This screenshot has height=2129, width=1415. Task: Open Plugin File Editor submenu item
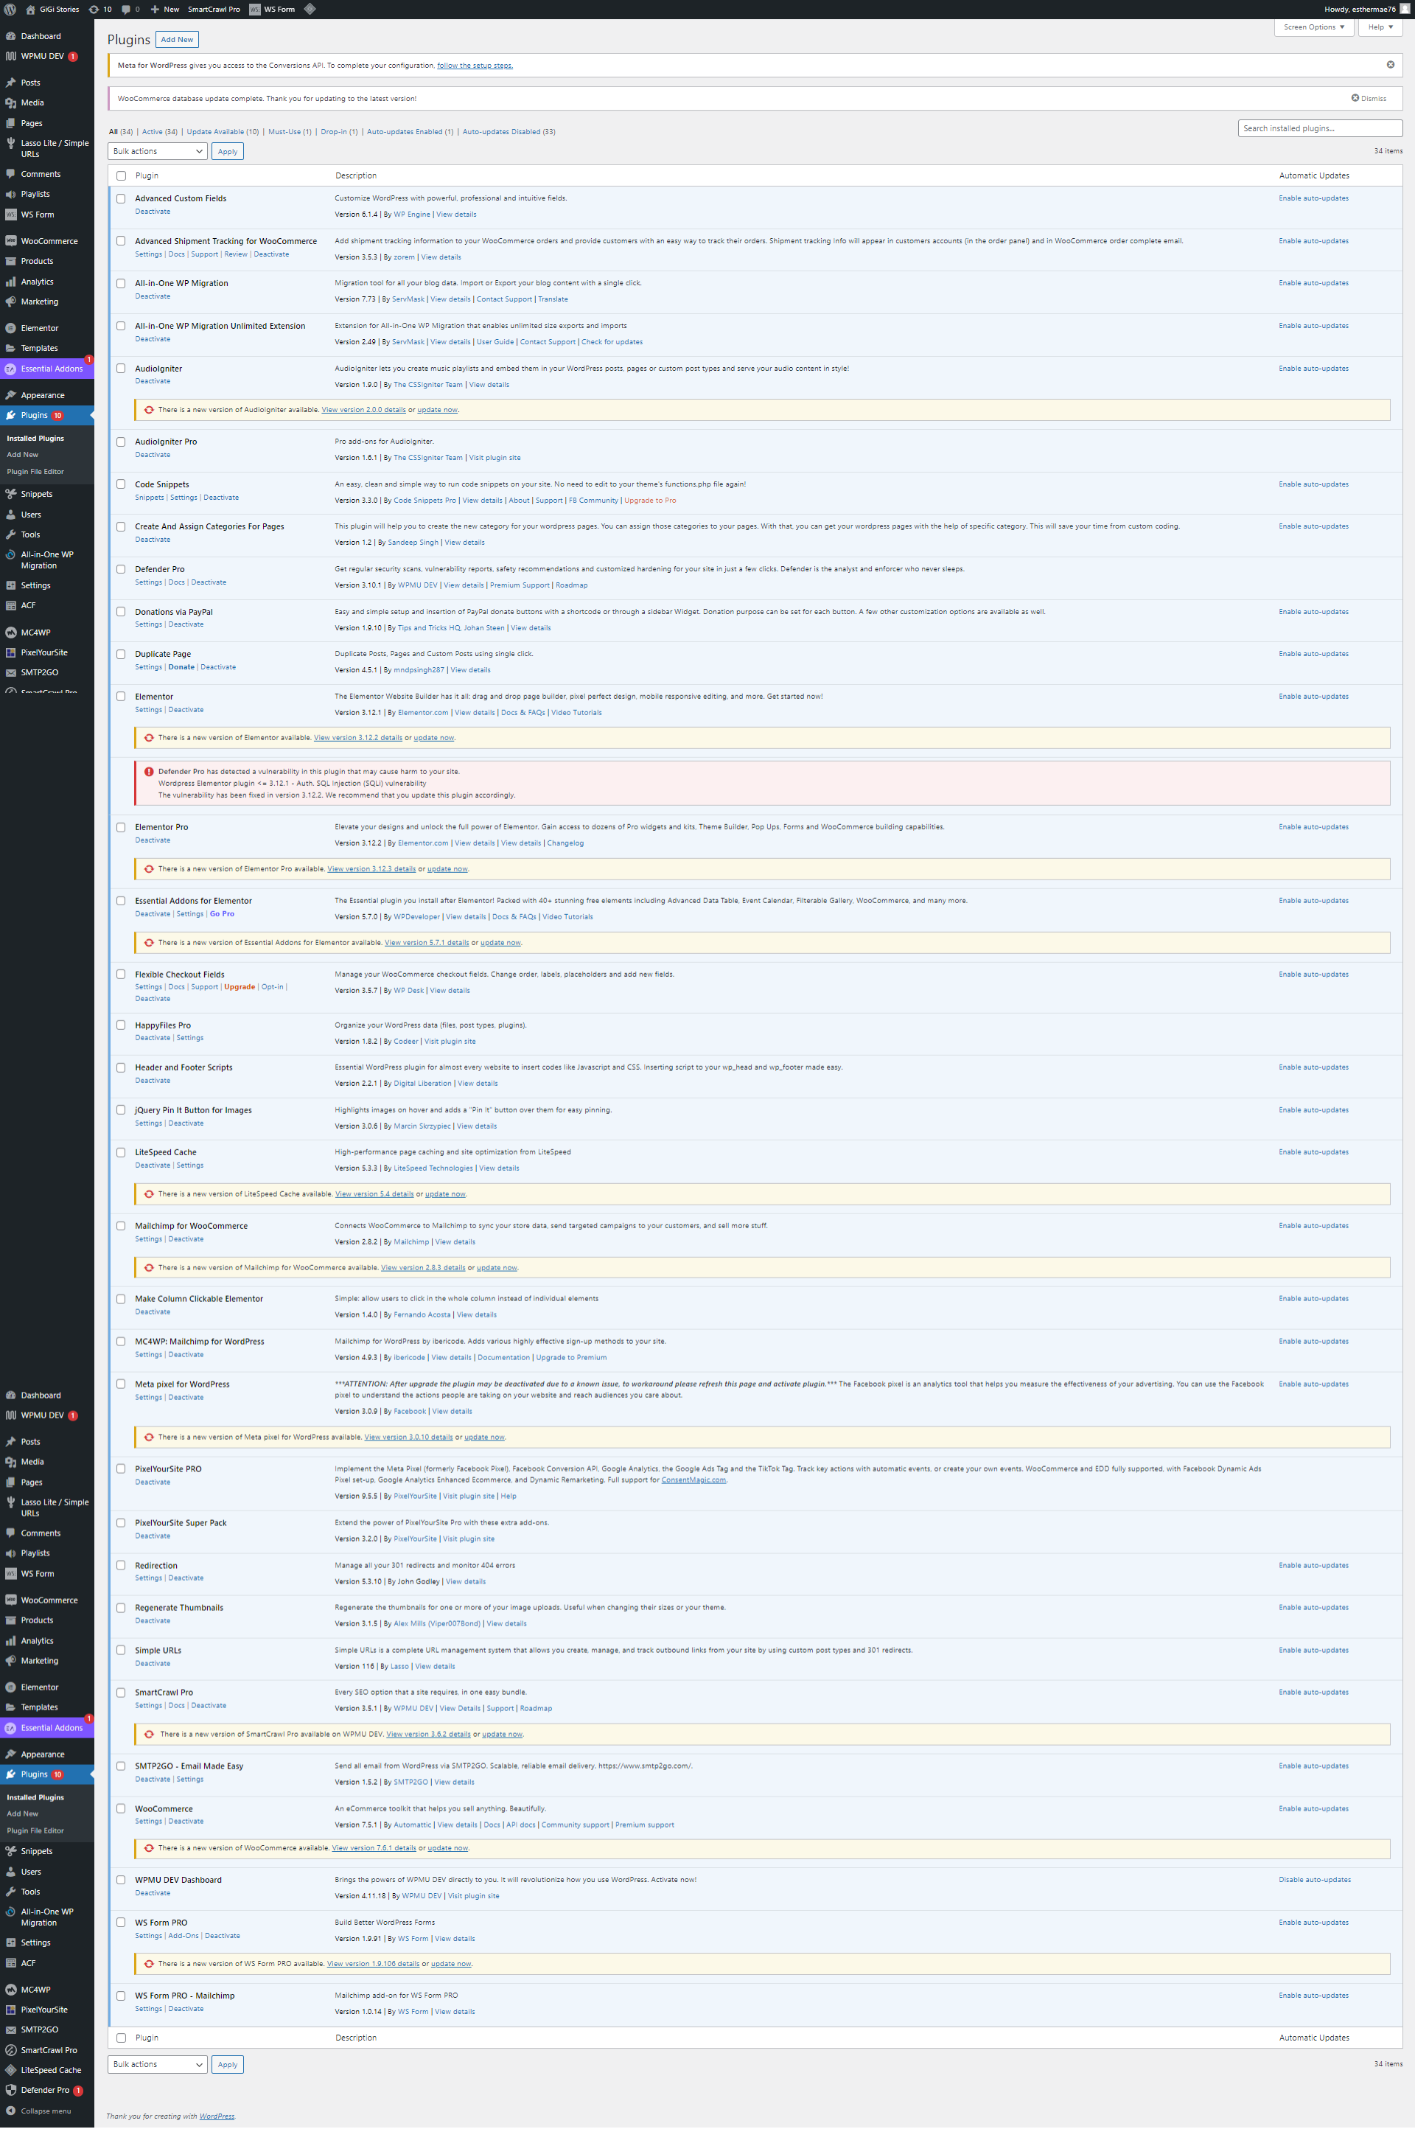(35, 471)
